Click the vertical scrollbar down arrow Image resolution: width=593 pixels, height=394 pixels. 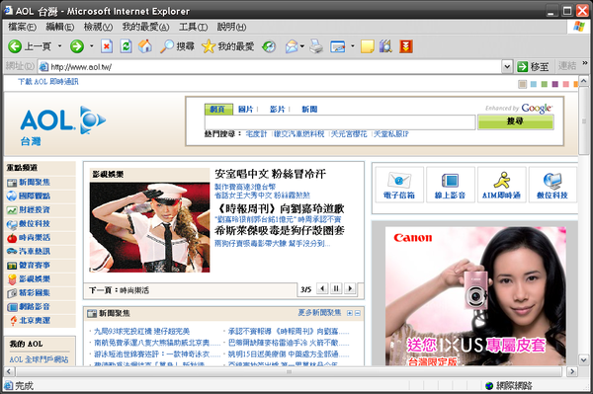[x=583, y=360]
